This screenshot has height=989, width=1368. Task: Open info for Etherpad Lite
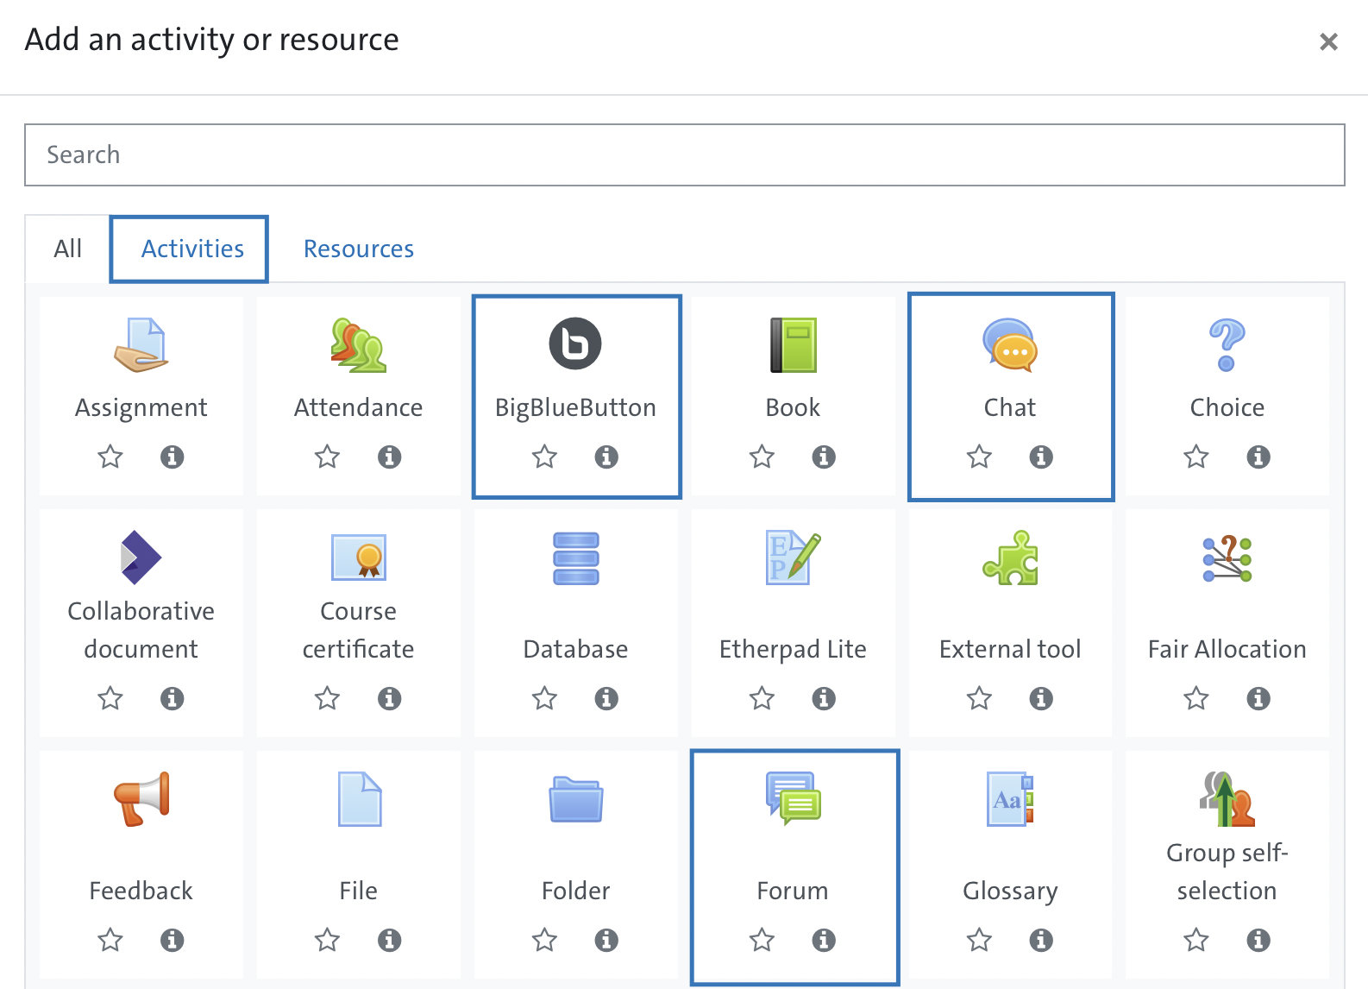point(824,698)
